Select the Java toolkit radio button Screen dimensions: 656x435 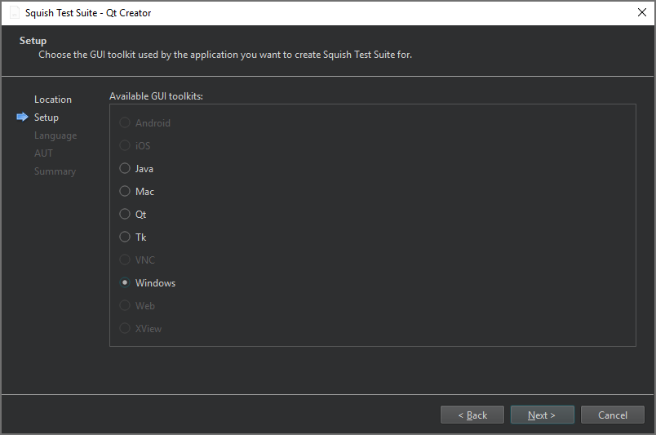click(125, 169)
